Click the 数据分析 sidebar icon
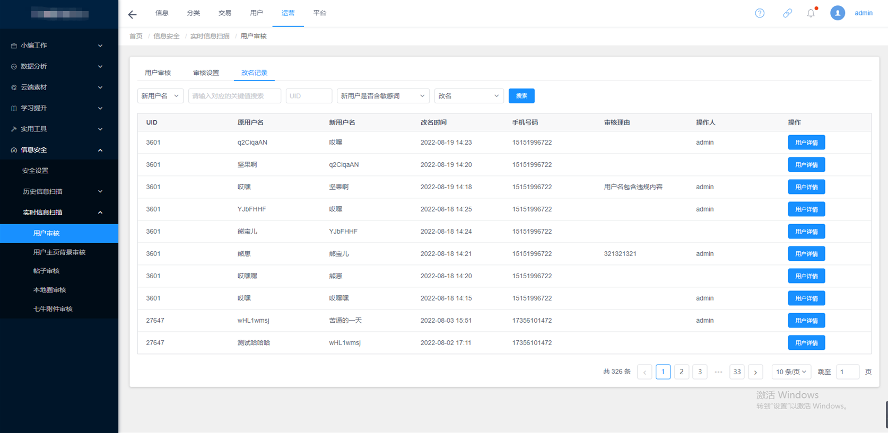 point(14,66)
